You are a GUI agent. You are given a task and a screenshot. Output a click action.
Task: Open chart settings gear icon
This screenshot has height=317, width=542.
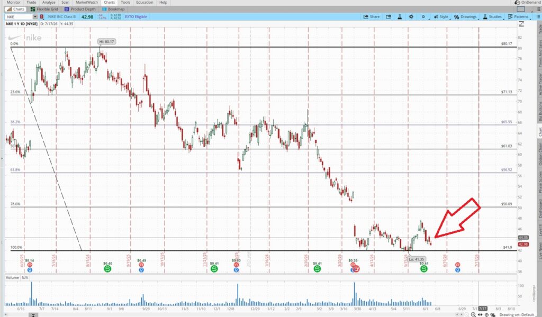(411, 16)
